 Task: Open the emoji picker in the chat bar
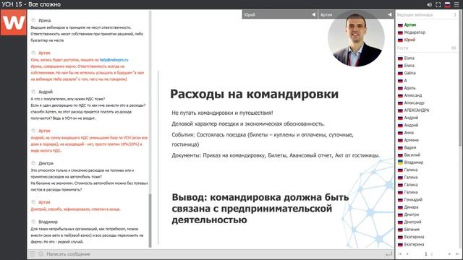41,253
